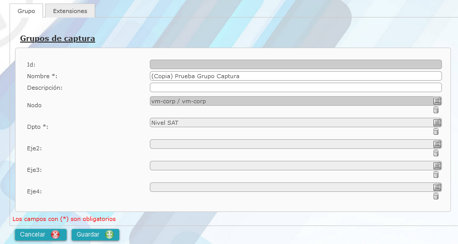Image resolution: width=458 pixels, height=244 pixels.
Task: Open the list picker for Dpto
Action: pos(437,123)
